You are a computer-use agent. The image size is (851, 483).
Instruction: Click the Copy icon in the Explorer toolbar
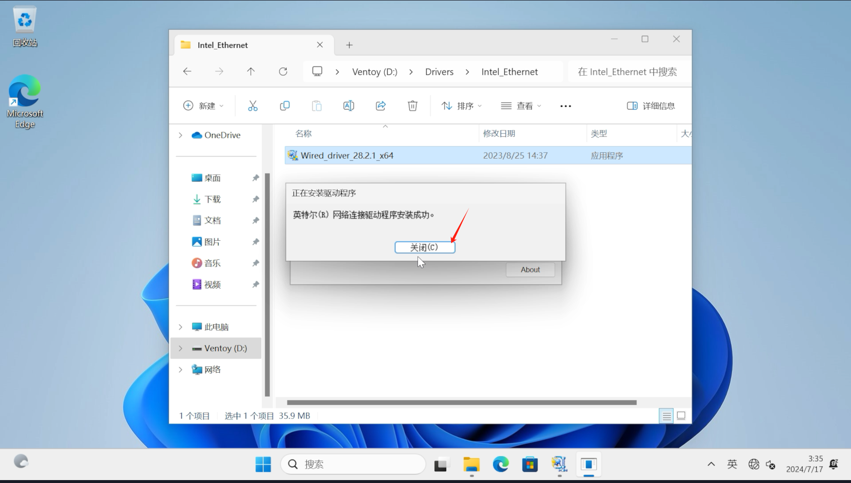coord(285,105)
